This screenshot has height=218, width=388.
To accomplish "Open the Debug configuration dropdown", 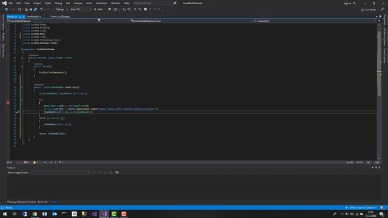I will (62, 10).
